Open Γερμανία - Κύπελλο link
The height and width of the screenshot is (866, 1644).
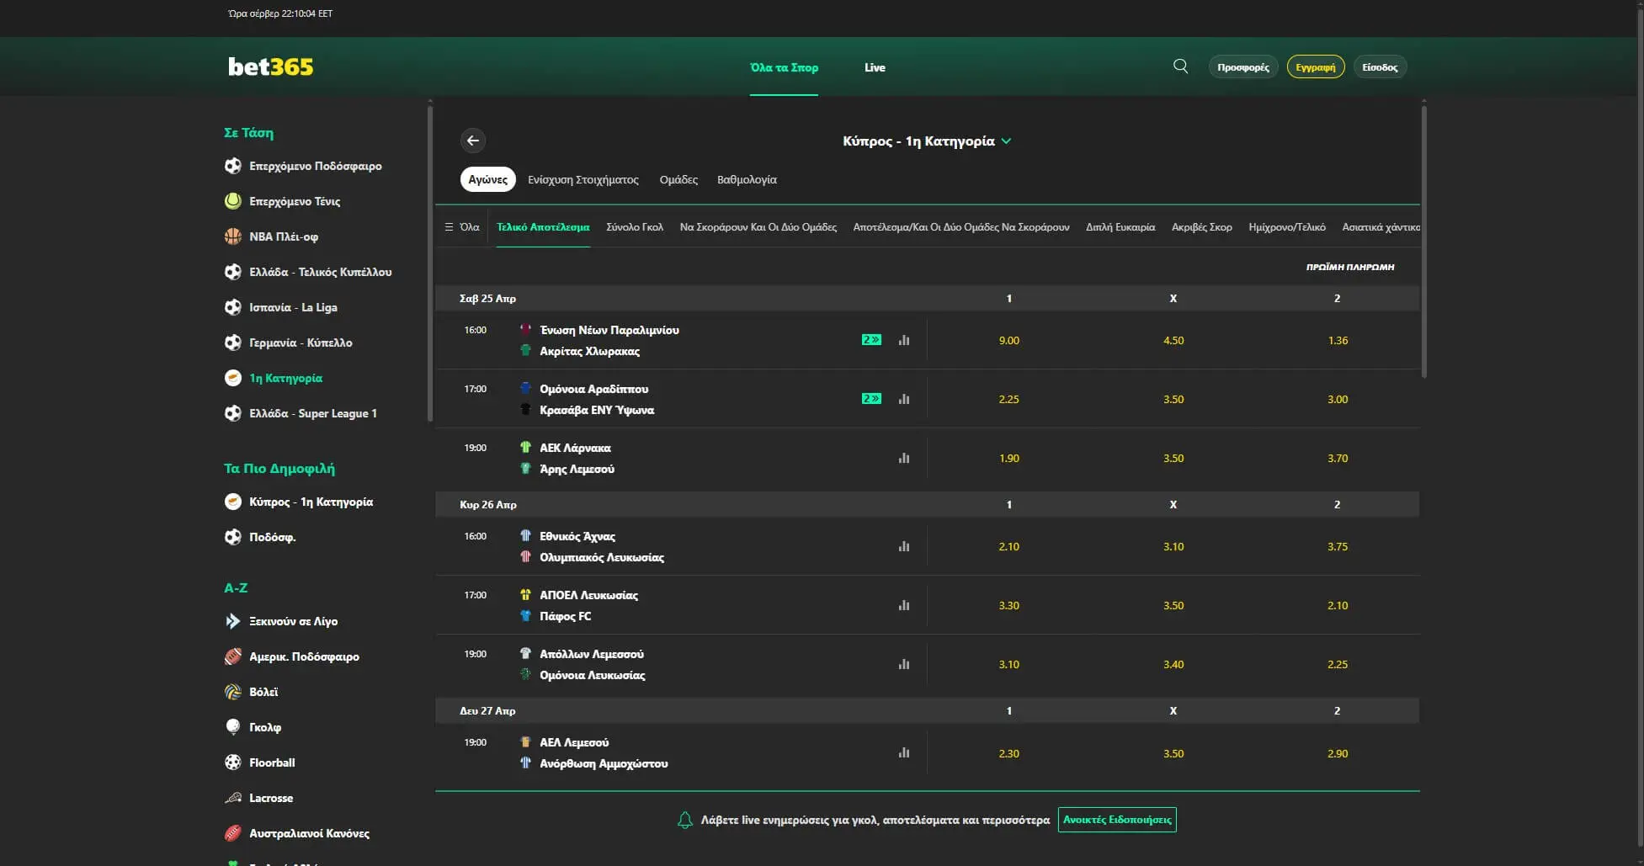click(301, 343)
